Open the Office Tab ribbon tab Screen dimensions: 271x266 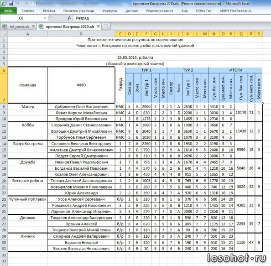click(x=203, y=10)
